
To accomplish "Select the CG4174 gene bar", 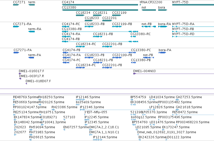I will (x=100, y=5).
